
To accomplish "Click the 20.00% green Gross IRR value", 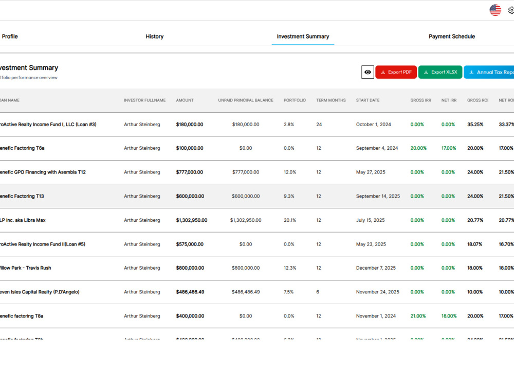I will [x=418, y=148].
